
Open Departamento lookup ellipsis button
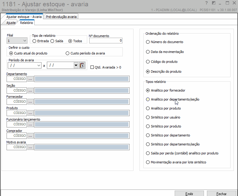point(30,79)
